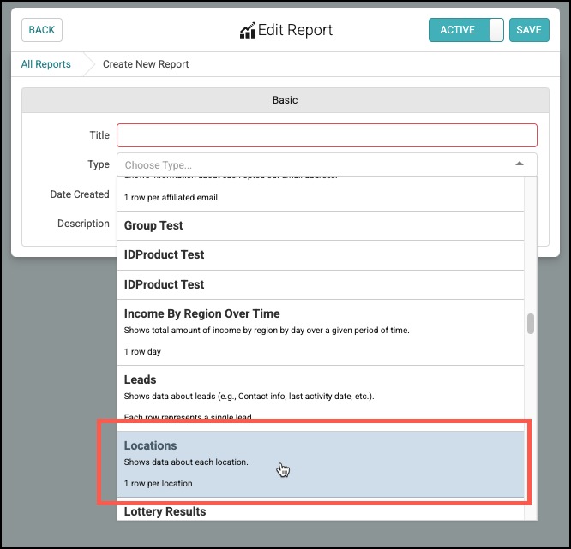
Task: Click the Basic section header
Action: (x=285, y=100)
